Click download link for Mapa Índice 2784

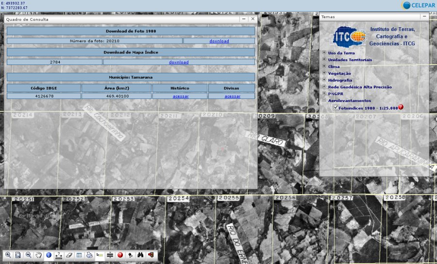click(179, 62)
